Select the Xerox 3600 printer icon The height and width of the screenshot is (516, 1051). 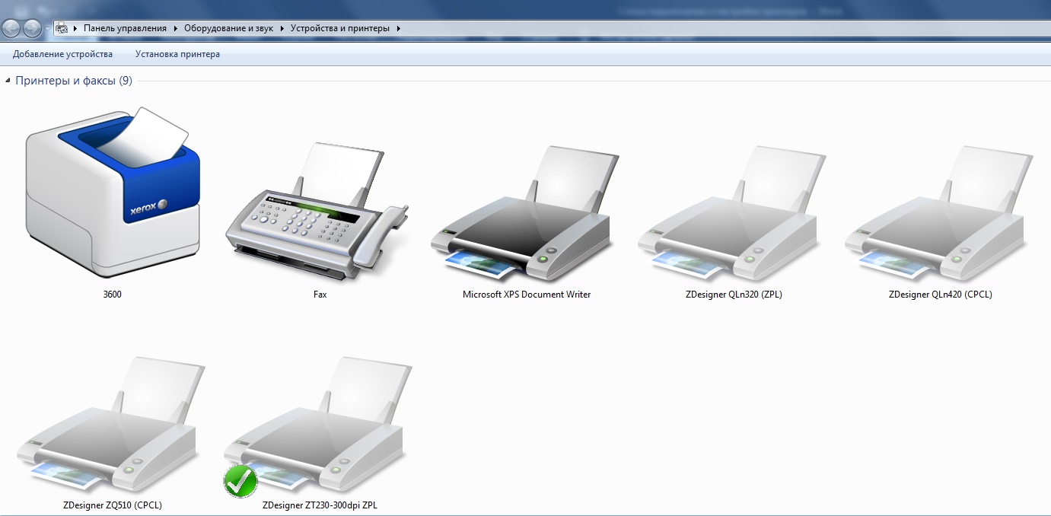click(112, 194)
